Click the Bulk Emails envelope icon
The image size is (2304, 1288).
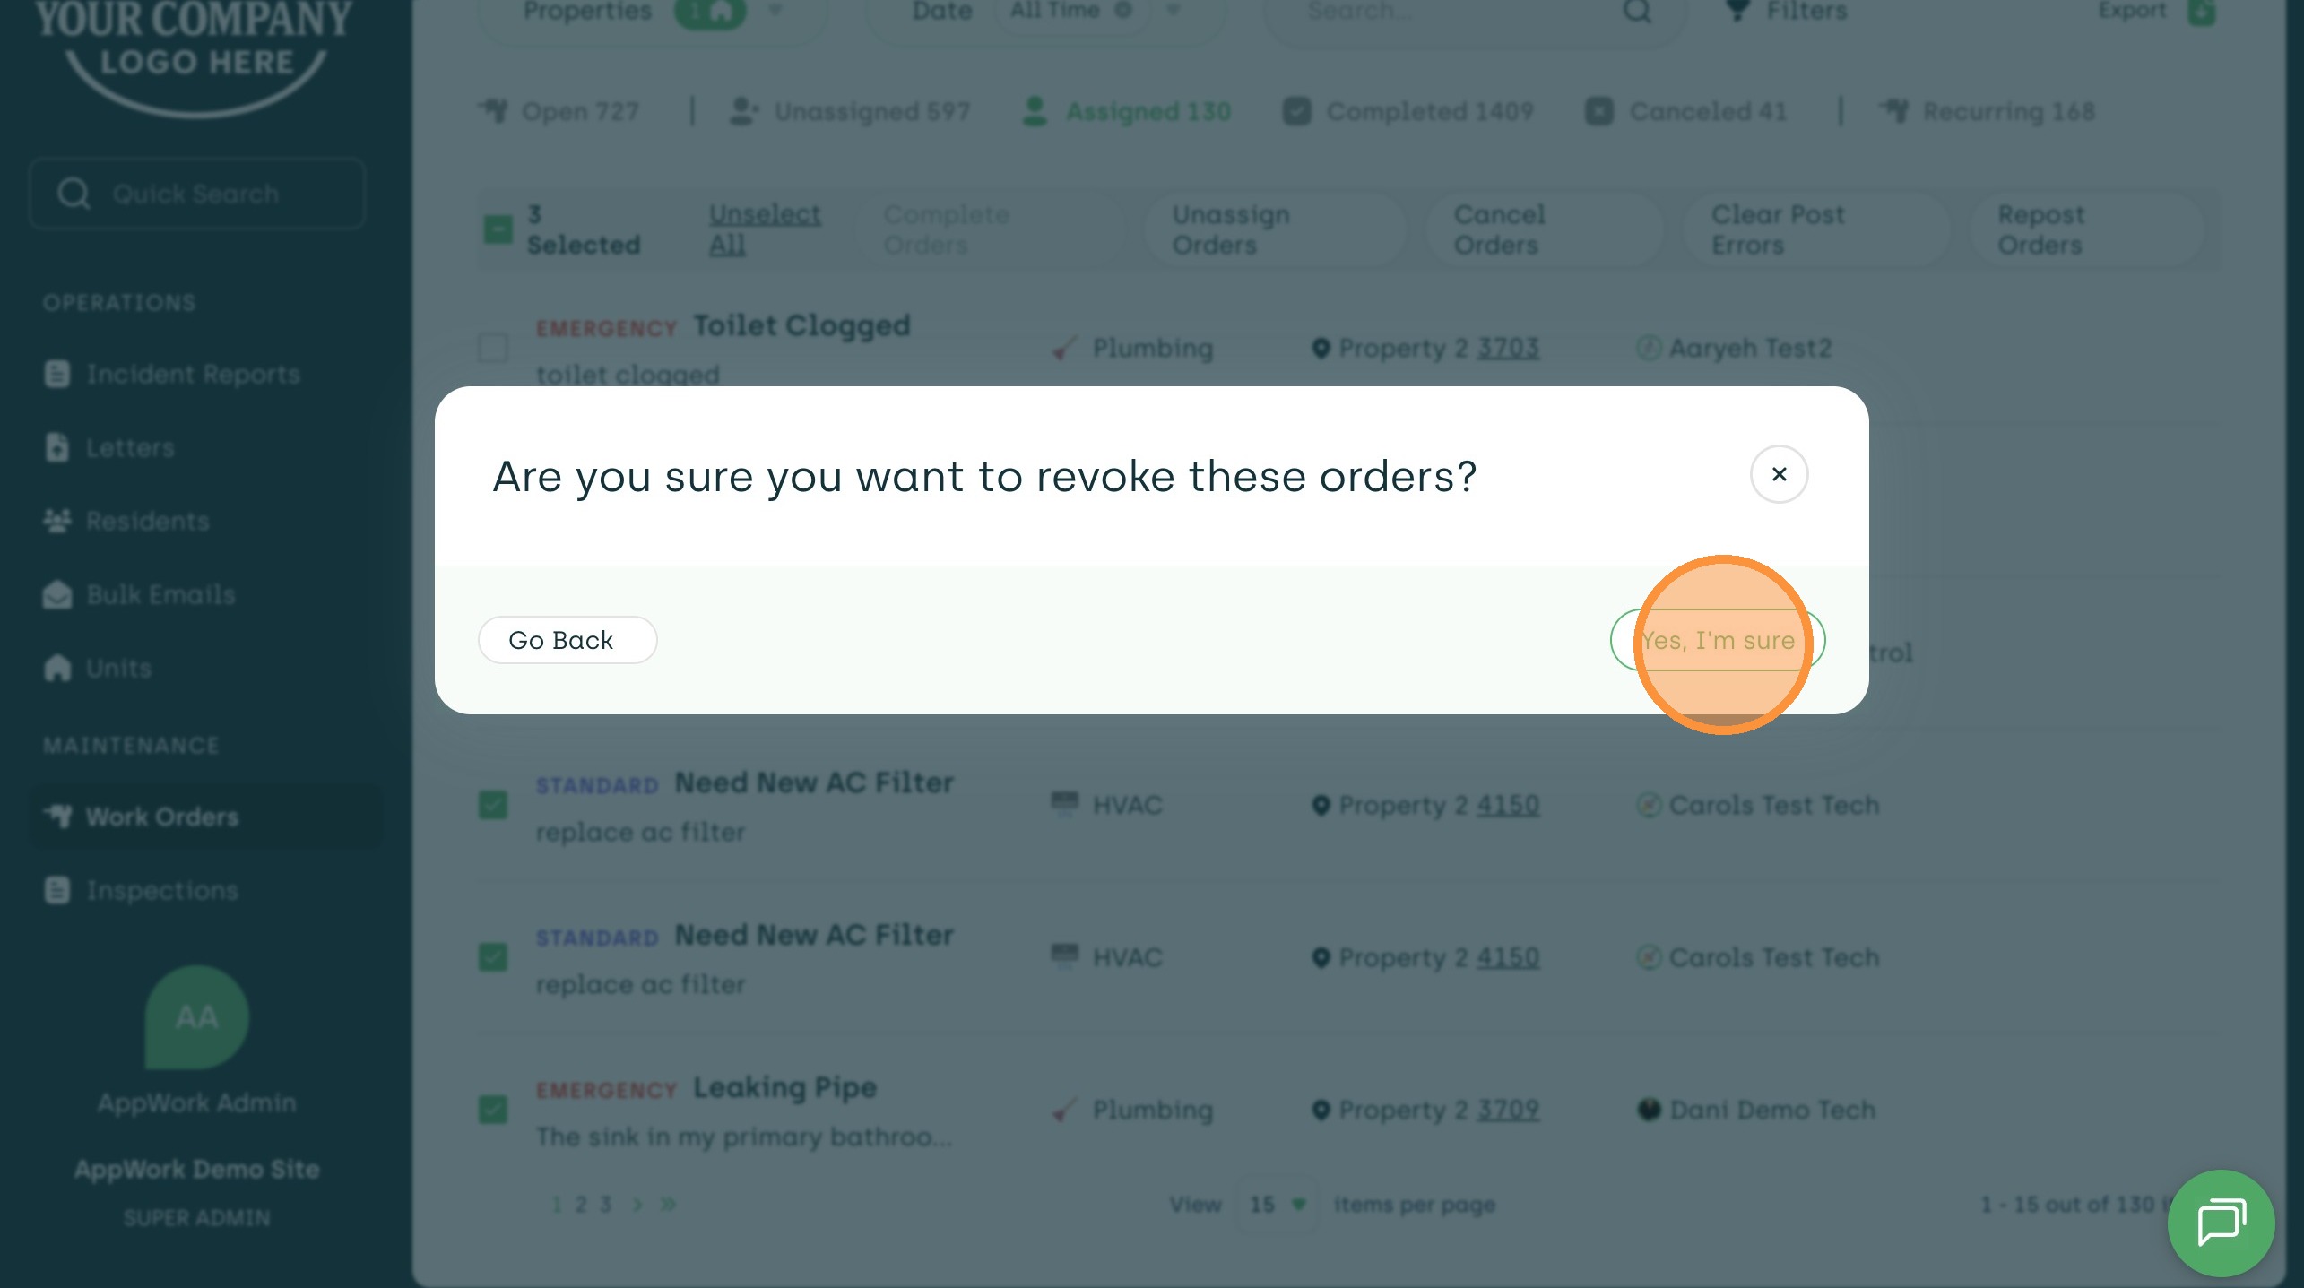(x=57, y=594)
